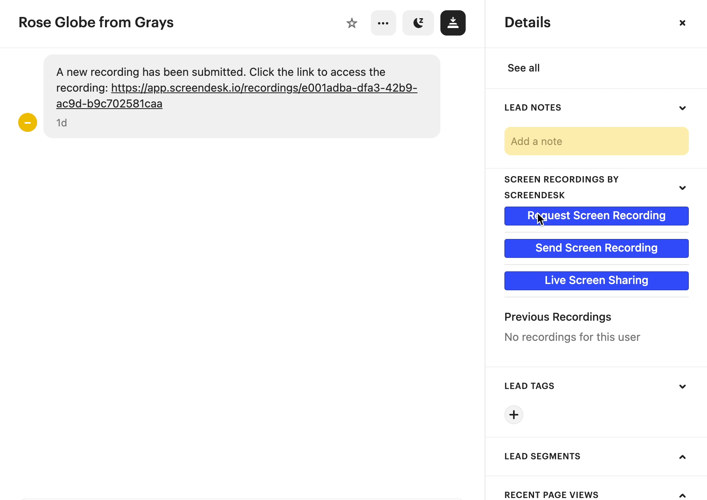The width and height of the screenshot is (707, 500).
Task: Collapse the Lead Notes section
Action: (x=682, y=108)
